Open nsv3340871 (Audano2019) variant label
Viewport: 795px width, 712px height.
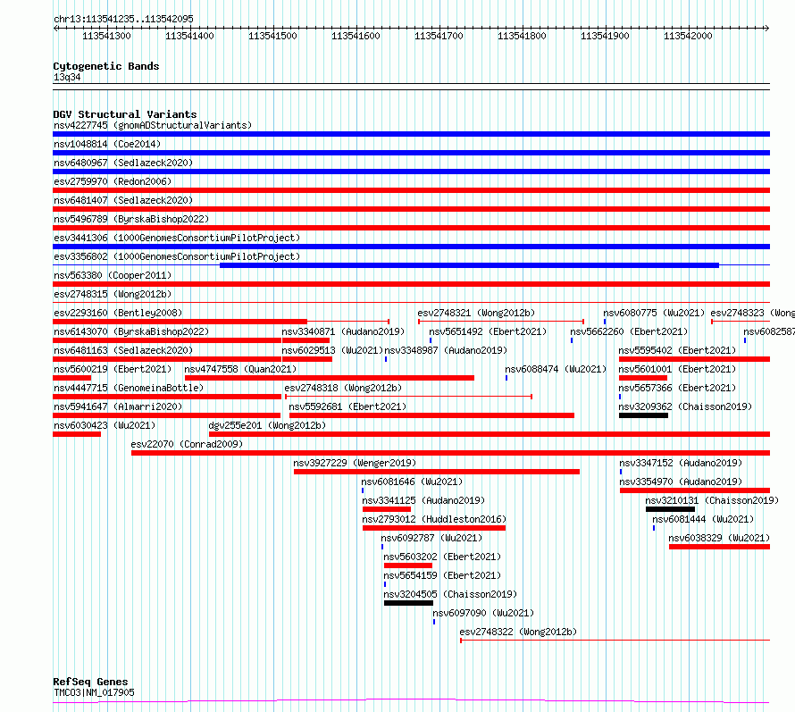tap(343, 331)
